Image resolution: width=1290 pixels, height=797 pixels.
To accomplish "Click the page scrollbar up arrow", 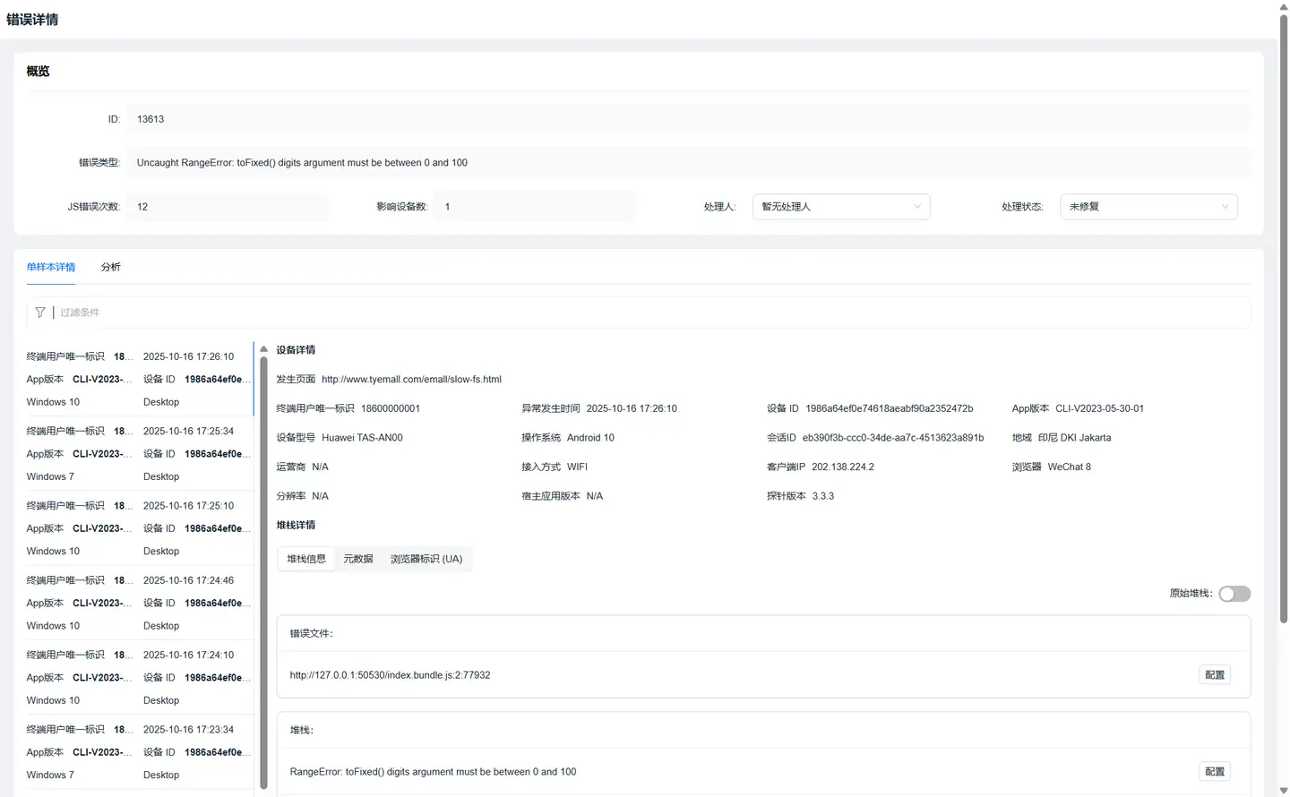I will 1283,6.
